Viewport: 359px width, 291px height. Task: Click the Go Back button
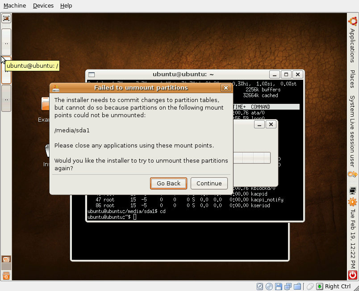pyautogui.click(x=168, y=183)
